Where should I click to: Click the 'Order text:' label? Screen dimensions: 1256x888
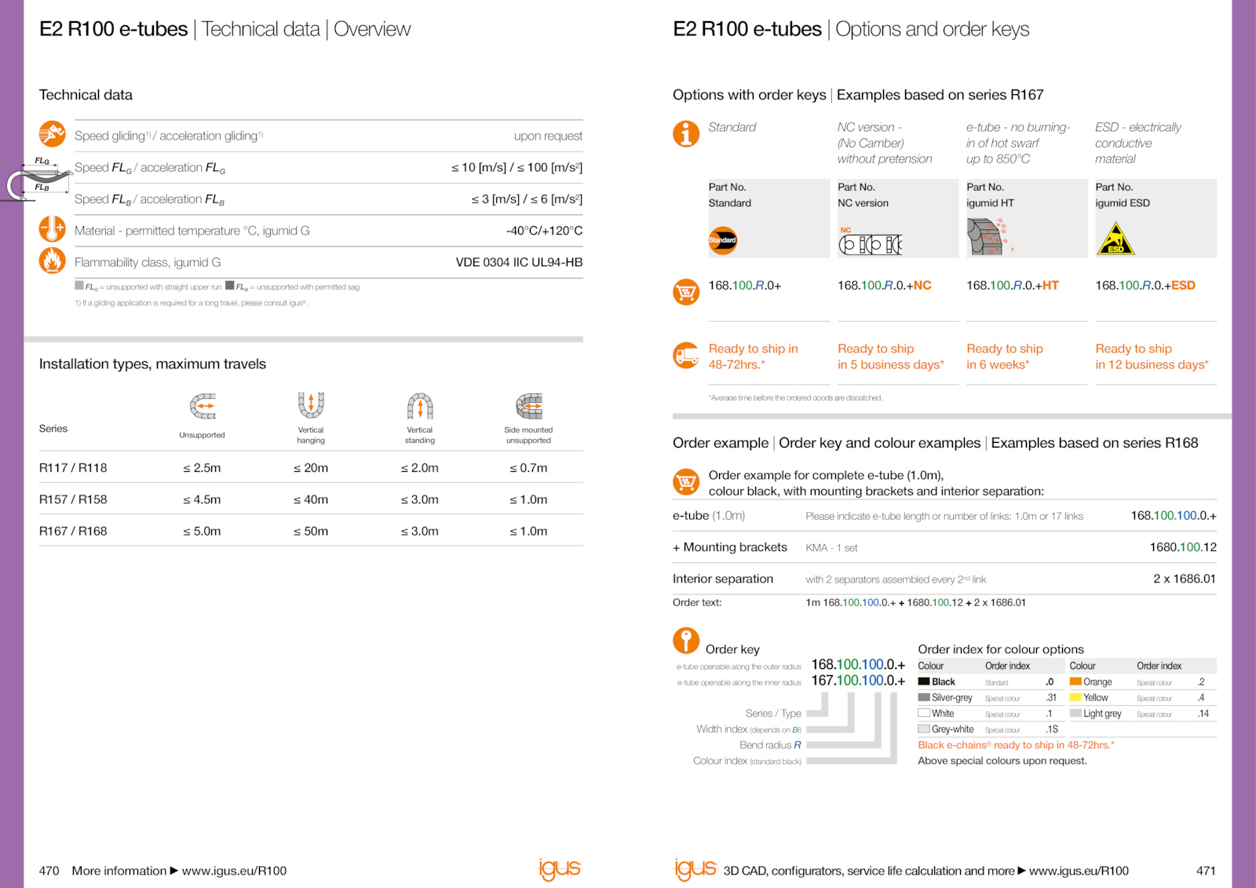pos(697,603)
